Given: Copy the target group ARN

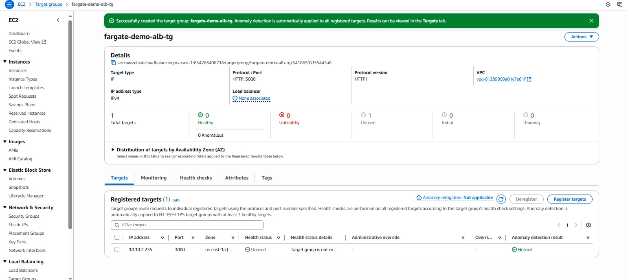Looking at the screenshot, I should 113,63.
